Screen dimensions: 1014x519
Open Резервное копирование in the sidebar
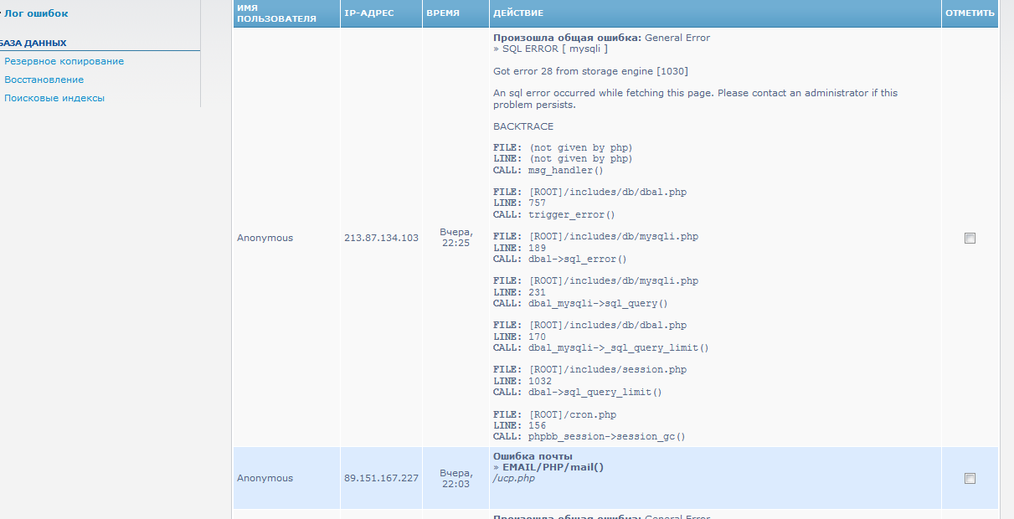click(x=64, y=61)
